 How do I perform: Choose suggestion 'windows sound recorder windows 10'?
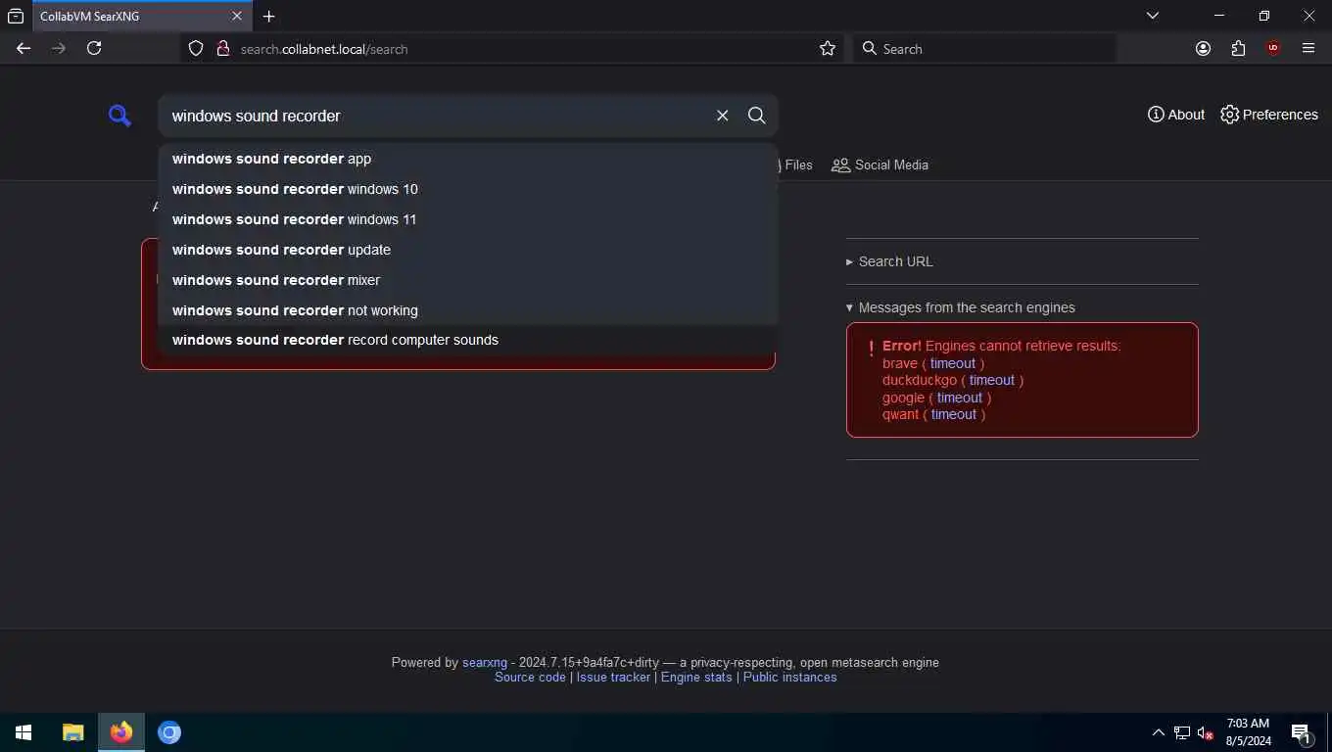(x=468, y=189)
